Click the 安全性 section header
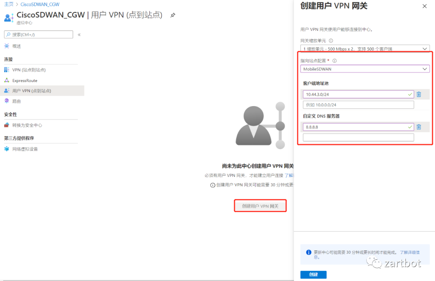Screen dimensions: 435x281 [x=10, y=114]
